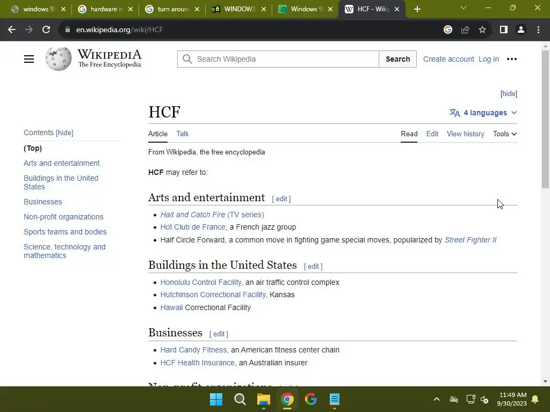
Task: Jump to Science, technology and mathematics
Action: click(x=64, y=251)
